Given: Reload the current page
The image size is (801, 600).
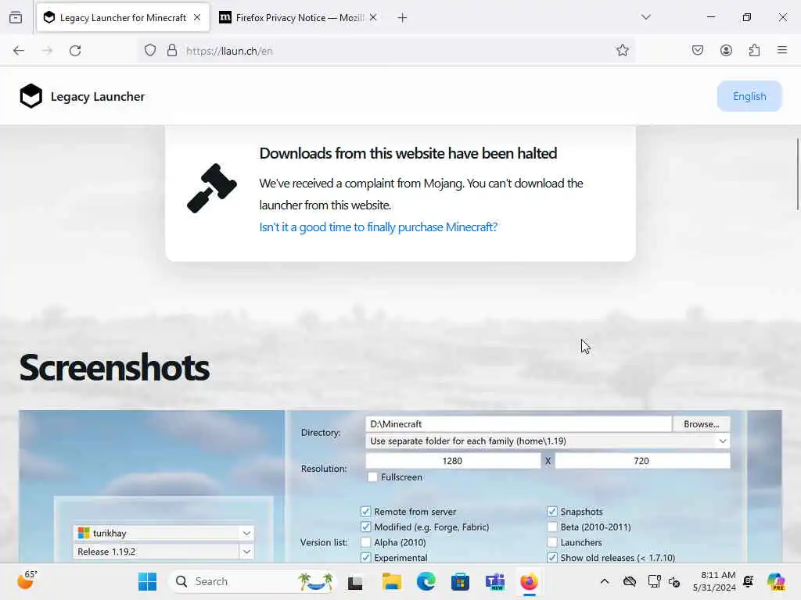Looking at the screenshot, I should [x=75, y=51].
